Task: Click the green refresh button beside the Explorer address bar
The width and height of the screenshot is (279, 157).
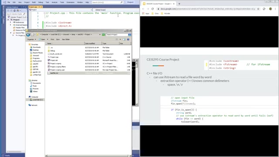Action: (103, 34)
